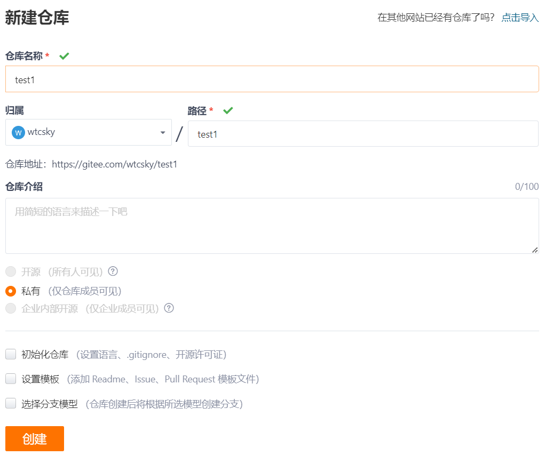Open the help tooltip next to 开源

(x=113, y=271)
